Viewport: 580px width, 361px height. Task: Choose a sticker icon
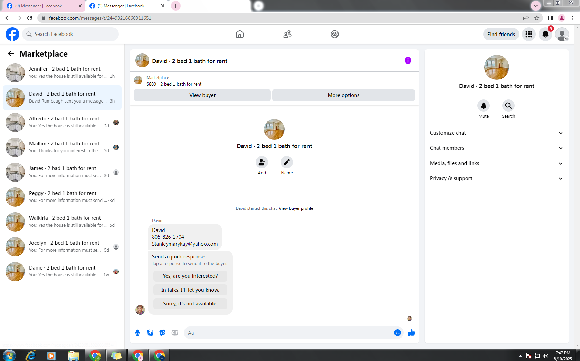162,333
